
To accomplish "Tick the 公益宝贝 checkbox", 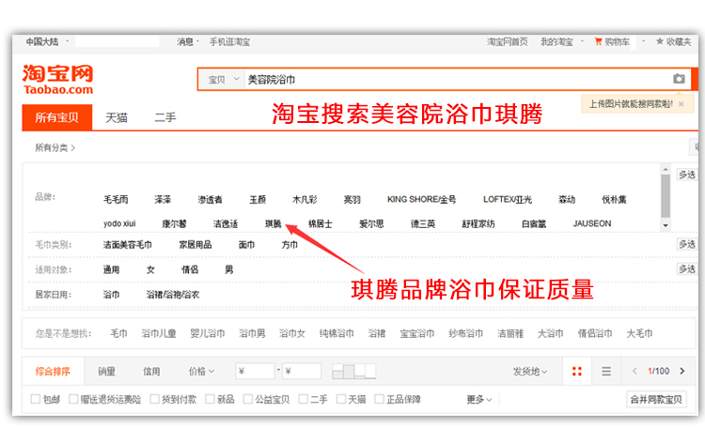I will (x=248, y=399).
